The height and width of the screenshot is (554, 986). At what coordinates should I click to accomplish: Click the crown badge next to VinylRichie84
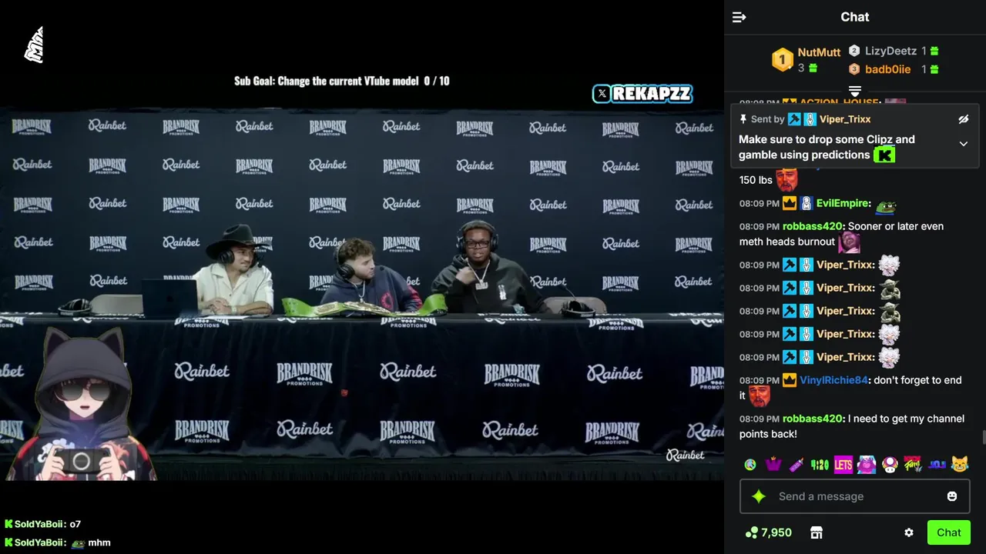coord(790,380)
